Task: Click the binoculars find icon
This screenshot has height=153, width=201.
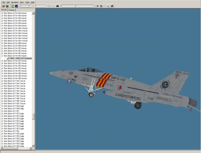Action: coord(58,6)
